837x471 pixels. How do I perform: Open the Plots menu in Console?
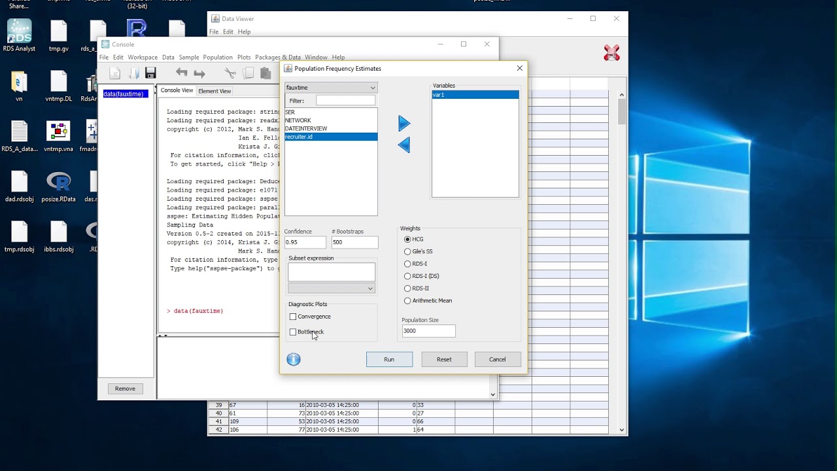(244, 58)
